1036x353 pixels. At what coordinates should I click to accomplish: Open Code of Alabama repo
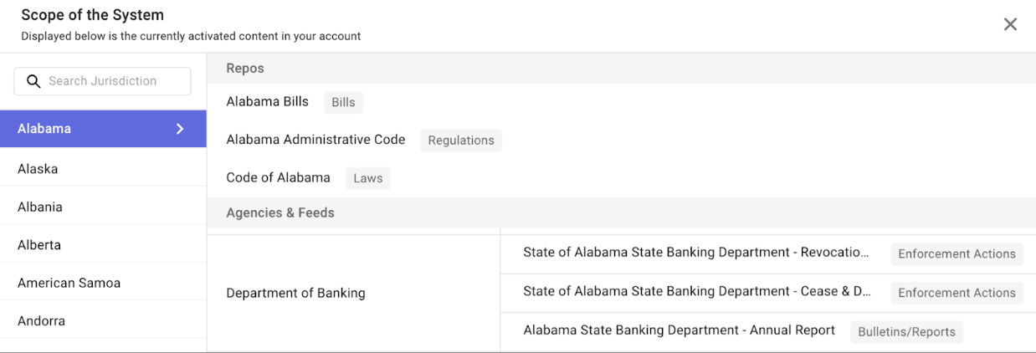point(278,177)
